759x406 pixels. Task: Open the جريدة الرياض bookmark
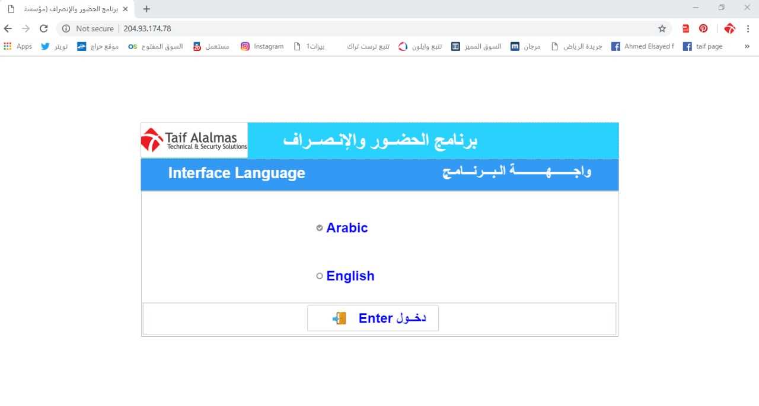(576, 46)
